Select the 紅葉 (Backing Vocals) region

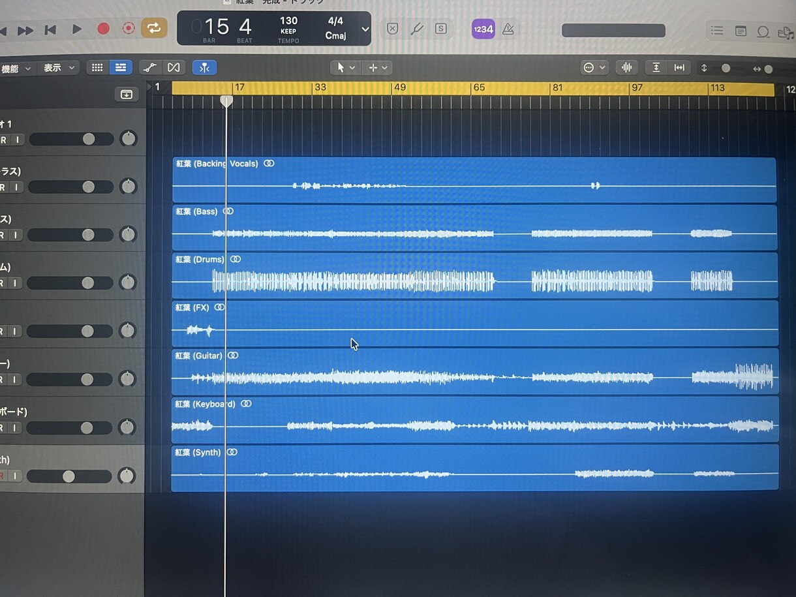pos(474,179)
